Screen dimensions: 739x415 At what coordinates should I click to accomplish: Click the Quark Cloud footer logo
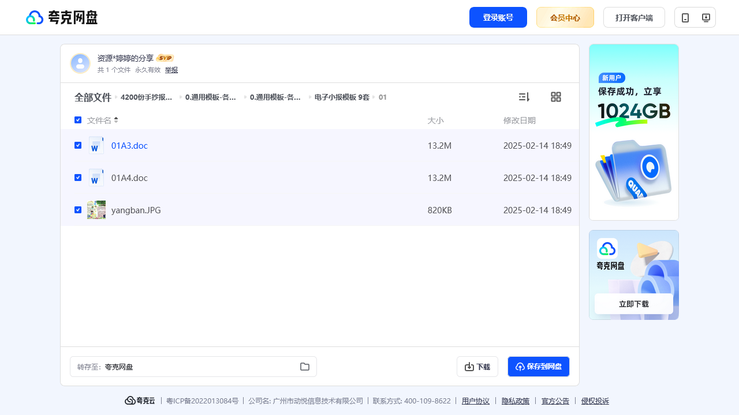140,401
